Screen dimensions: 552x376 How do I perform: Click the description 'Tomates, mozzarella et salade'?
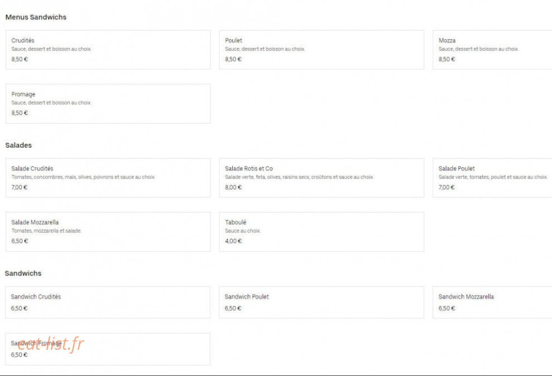tap(46, 231)
